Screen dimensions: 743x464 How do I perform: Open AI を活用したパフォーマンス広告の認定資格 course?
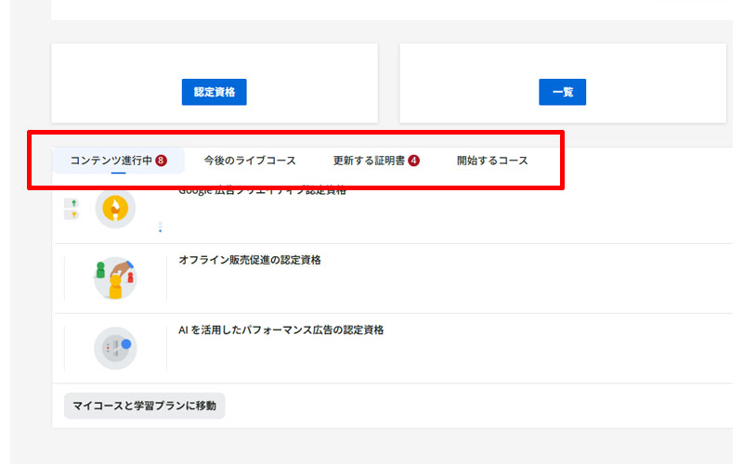281,330
